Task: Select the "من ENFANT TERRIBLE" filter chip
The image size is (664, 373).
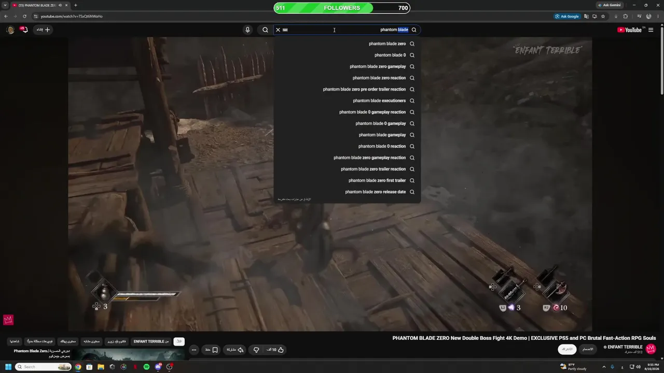Action: (x=151, y=341)
